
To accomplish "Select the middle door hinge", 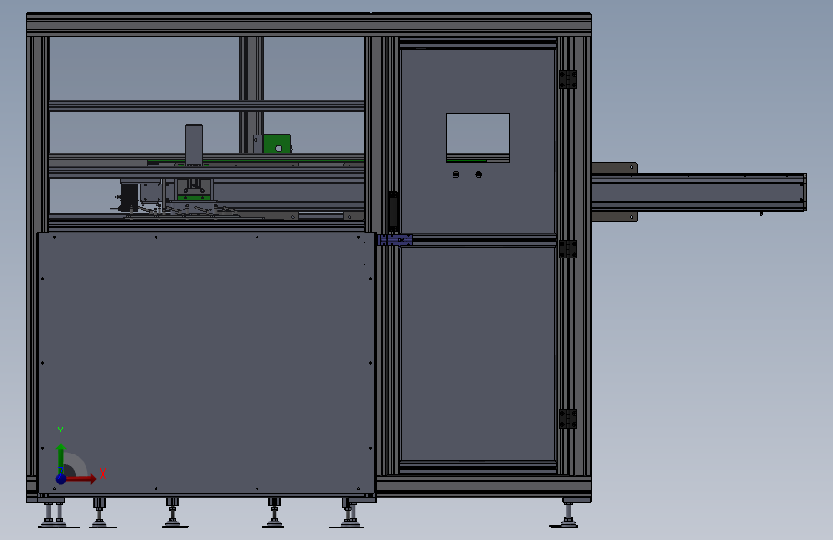I will point(568,249).
